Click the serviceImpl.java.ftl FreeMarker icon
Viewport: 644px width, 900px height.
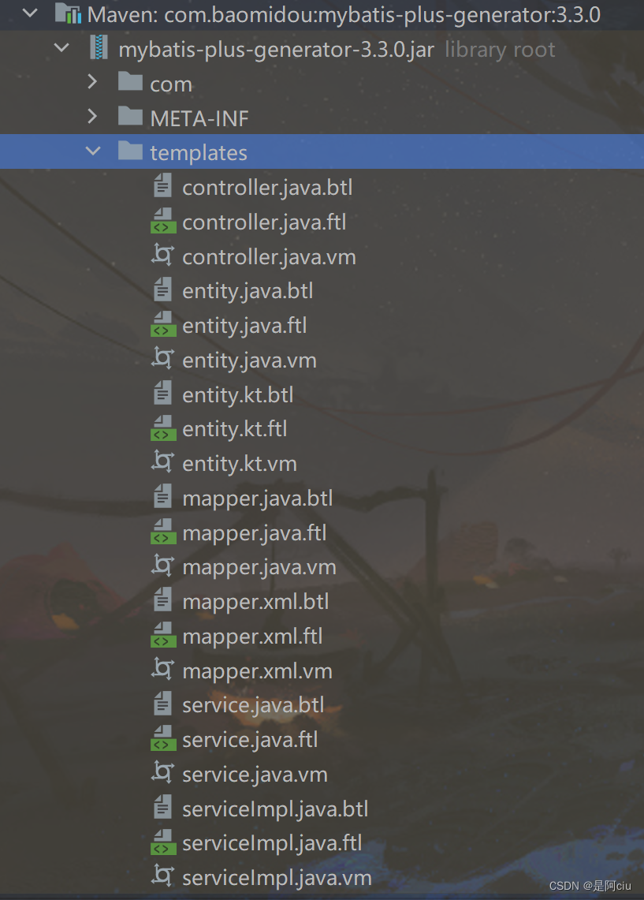(x=163, y=842)
